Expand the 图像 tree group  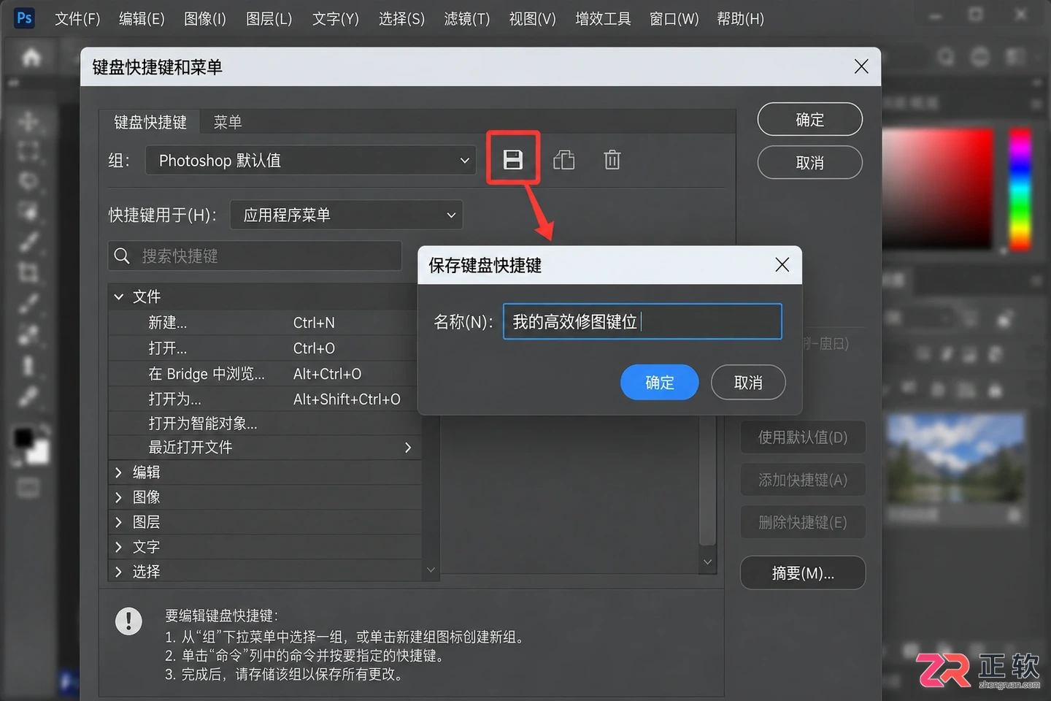[x=118, y=497]
